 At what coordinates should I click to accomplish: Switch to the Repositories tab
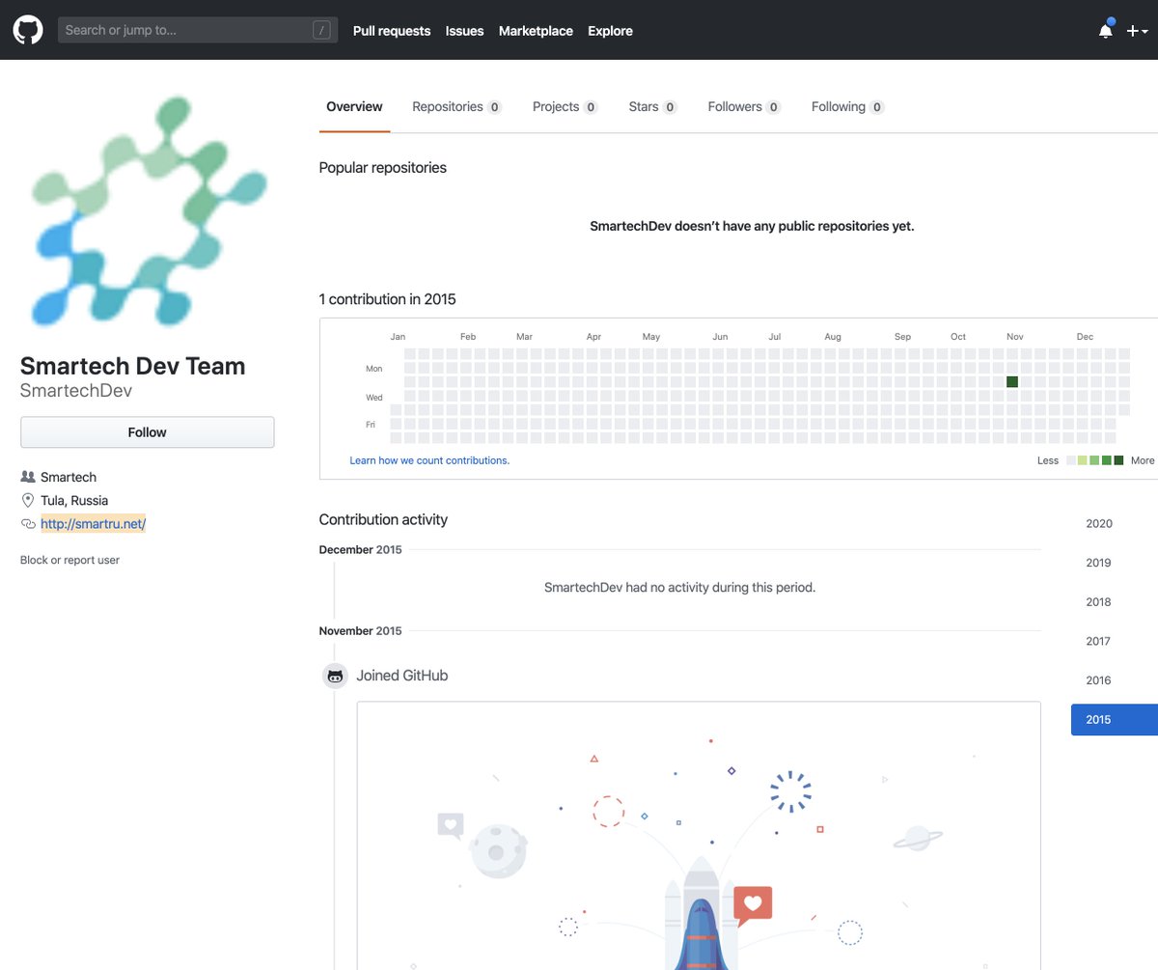click(x=456, y=107)
